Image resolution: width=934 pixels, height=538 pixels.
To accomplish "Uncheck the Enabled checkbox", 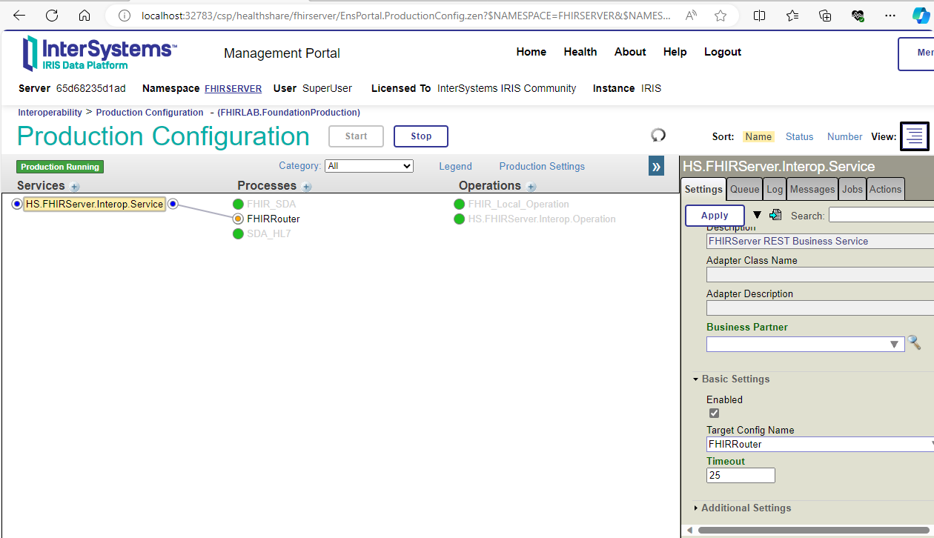I will pyautogui.click(x=714, y=413).
